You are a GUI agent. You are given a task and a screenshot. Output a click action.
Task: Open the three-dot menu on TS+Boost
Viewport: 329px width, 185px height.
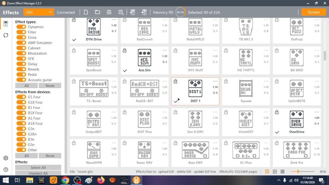(114, 81)
